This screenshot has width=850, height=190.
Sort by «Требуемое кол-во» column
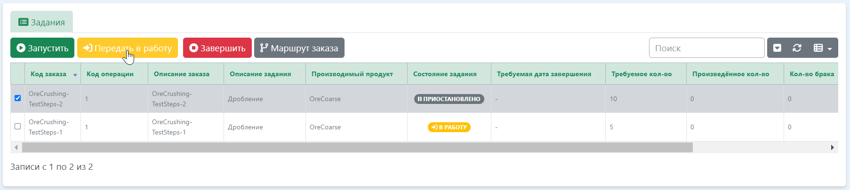click(642, 74)
